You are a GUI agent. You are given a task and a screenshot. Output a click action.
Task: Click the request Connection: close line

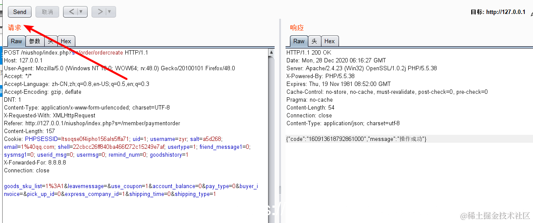coord(27,170)
